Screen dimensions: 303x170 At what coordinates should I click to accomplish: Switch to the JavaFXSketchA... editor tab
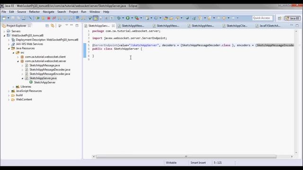268,25
